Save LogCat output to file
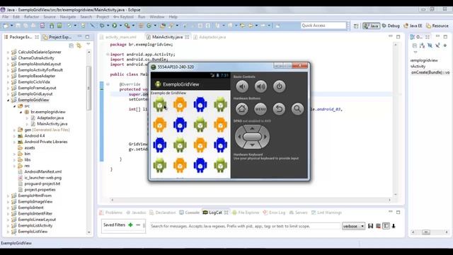 coord(371,226)
